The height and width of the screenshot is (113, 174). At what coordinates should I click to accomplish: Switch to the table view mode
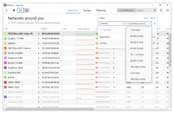click(x=21, y=10)
